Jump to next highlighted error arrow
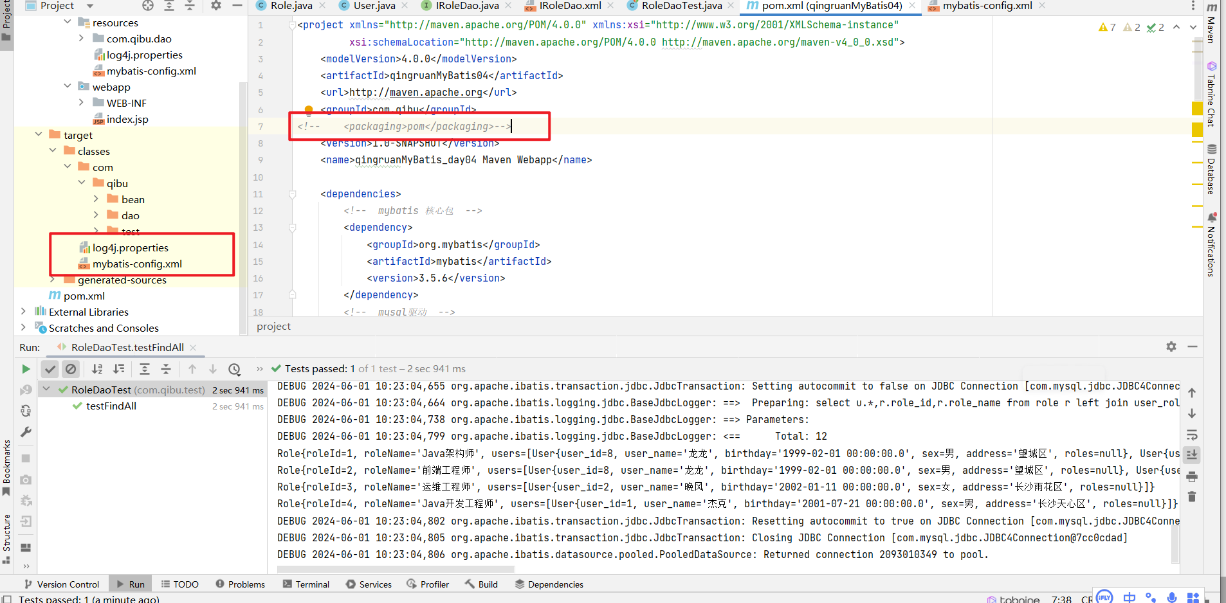This screenshot has height=603, width=1226. tap(1193, 27)
